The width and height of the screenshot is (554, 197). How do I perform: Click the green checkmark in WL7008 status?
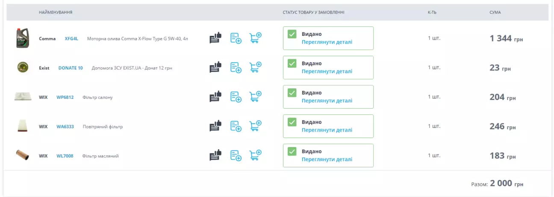[x=292, y=152]
